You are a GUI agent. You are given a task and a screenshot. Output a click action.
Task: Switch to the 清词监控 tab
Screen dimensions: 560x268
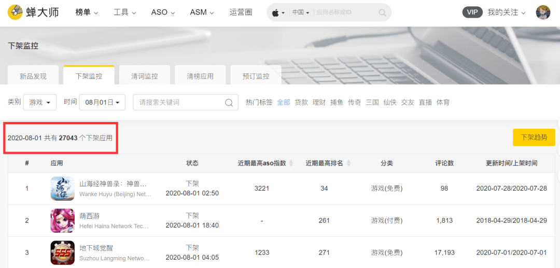[x=144, y=76]
